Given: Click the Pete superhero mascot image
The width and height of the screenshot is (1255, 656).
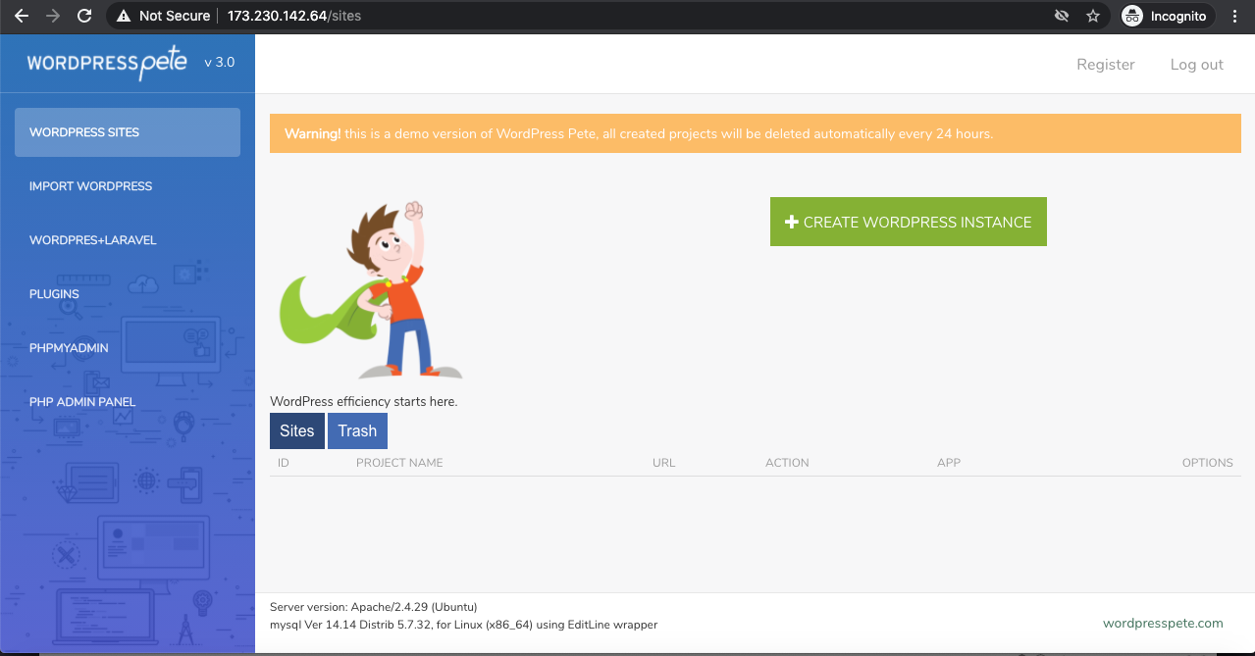Looking at the screenshot, I should (371, 289).
